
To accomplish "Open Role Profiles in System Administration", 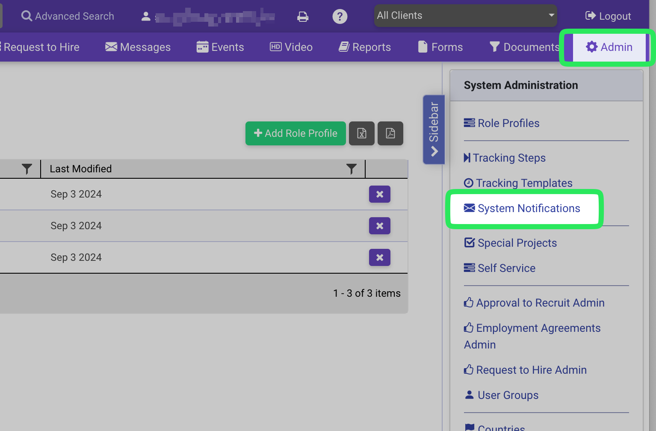I will point(502,123).
